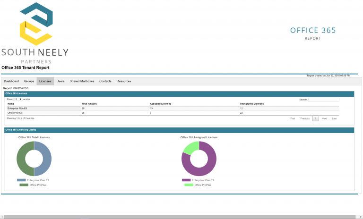This screenshot has height=219, width=363.
Task: Go to Shared Mailboxes tab
Action: tap(82, 81)
